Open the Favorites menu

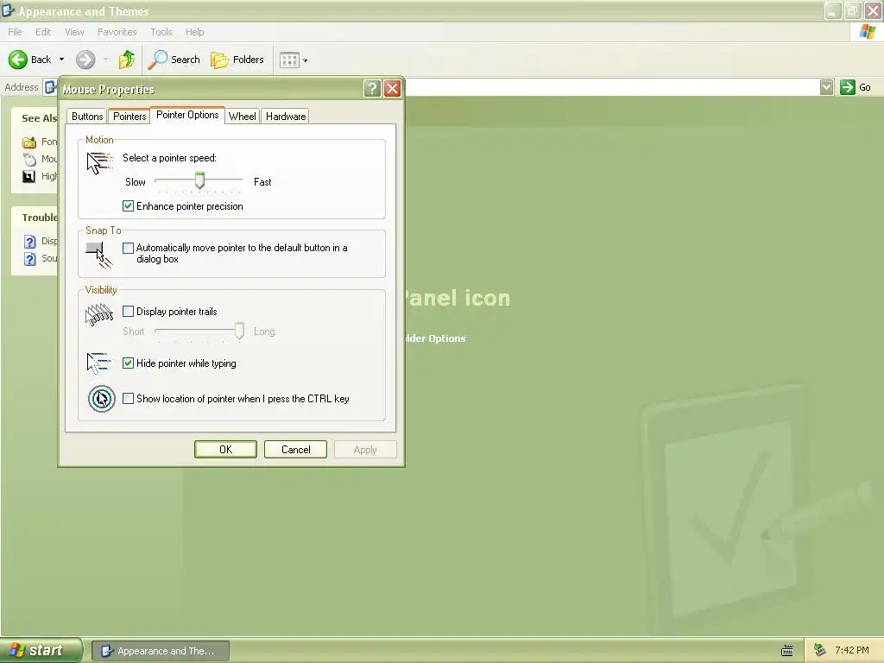[x=117, y=32]
